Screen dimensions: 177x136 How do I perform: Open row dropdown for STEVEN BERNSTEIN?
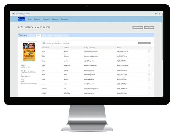[149, 93]
